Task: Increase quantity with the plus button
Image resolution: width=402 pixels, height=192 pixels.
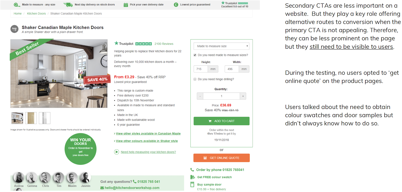Action: [243, 96]
